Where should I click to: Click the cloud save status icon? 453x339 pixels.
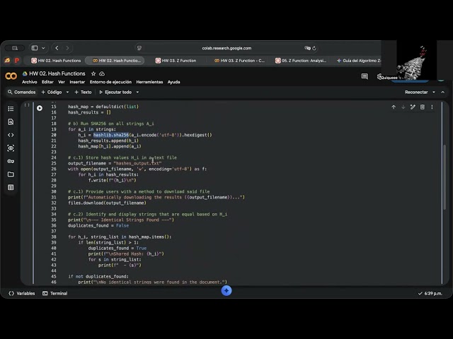(x=102, y=73)
